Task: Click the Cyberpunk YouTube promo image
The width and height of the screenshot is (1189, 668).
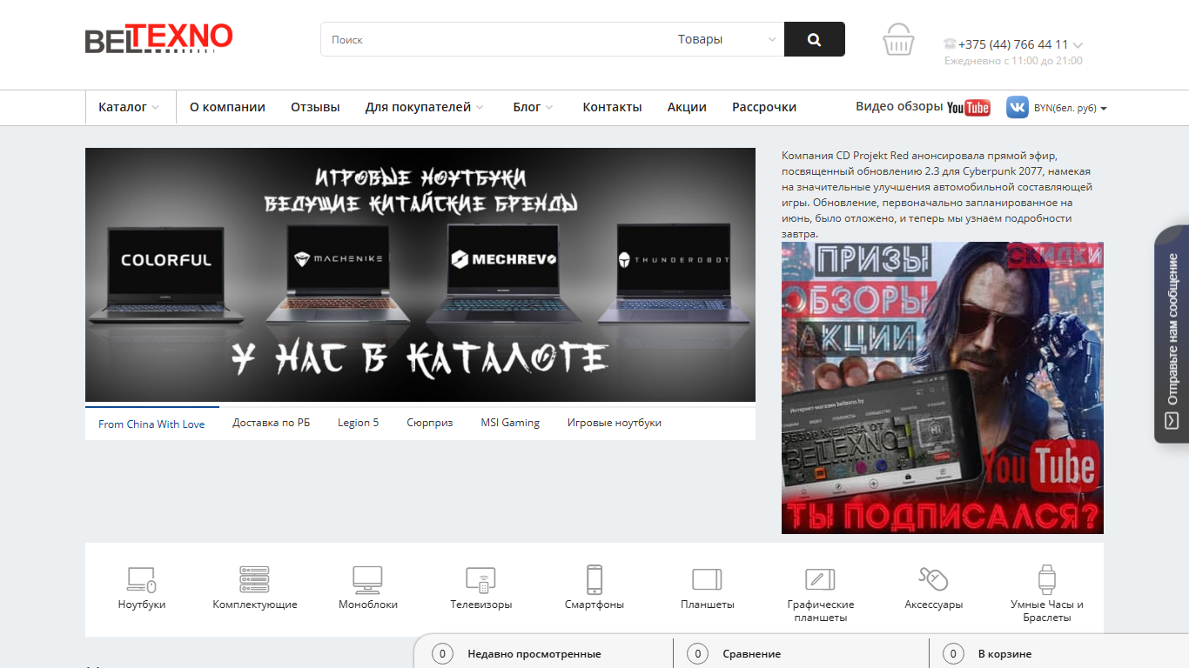Action: (943, 388)
